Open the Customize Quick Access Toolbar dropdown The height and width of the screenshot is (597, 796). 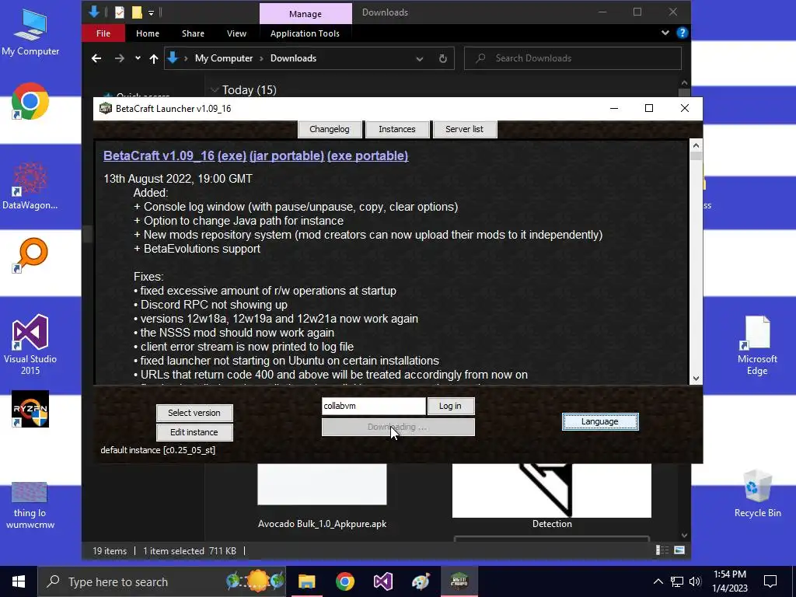(152, 12)
